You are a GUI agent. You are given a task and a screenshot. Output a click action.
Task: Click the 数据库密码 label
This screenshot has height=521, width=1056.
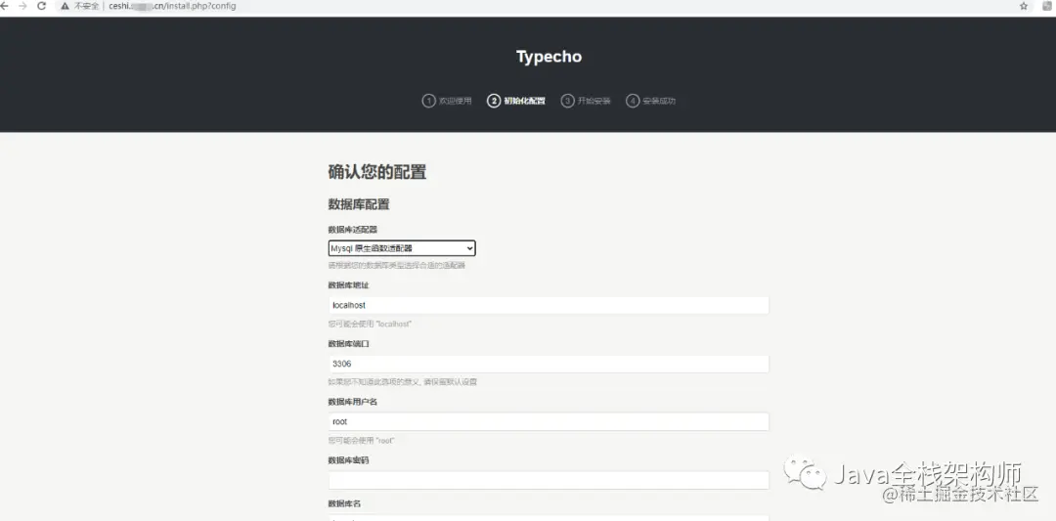pyautogui.click(x=348, y=460)
